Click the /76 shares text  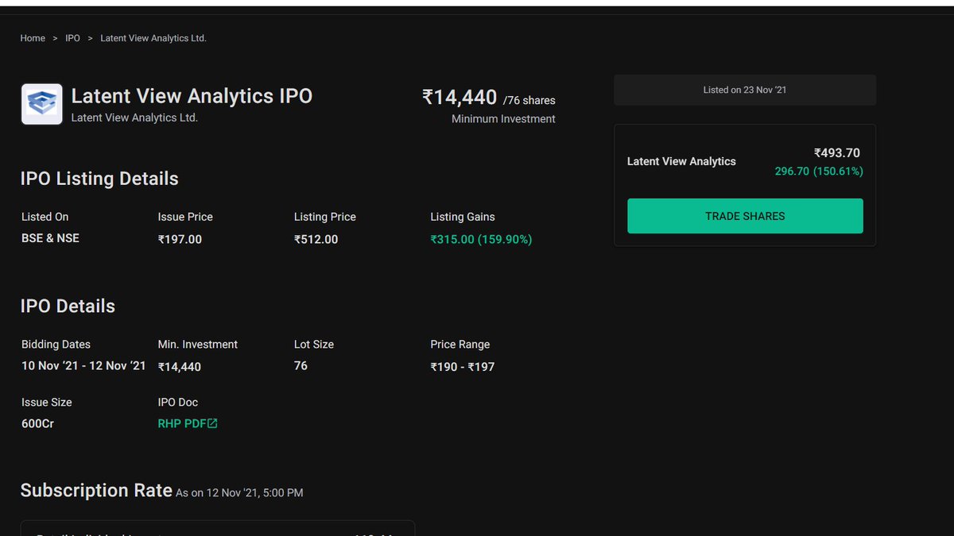529,101
